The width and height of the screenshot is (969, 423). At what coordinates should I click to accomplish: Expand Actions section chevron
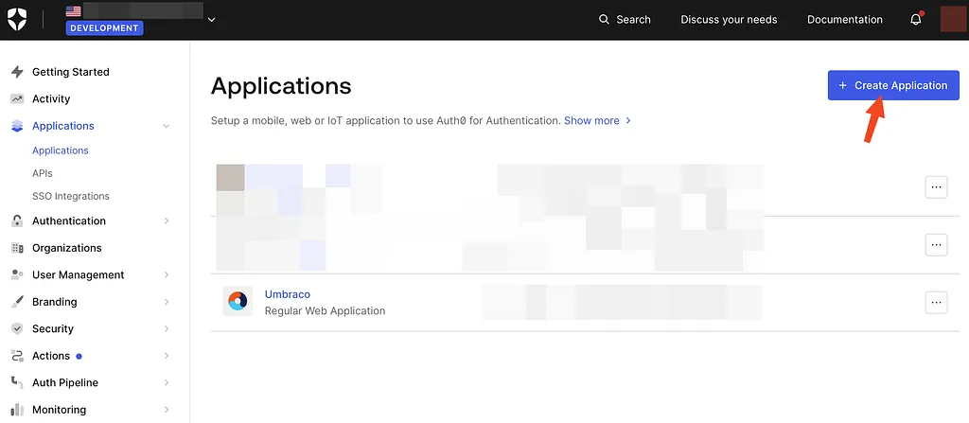(167, 356)
